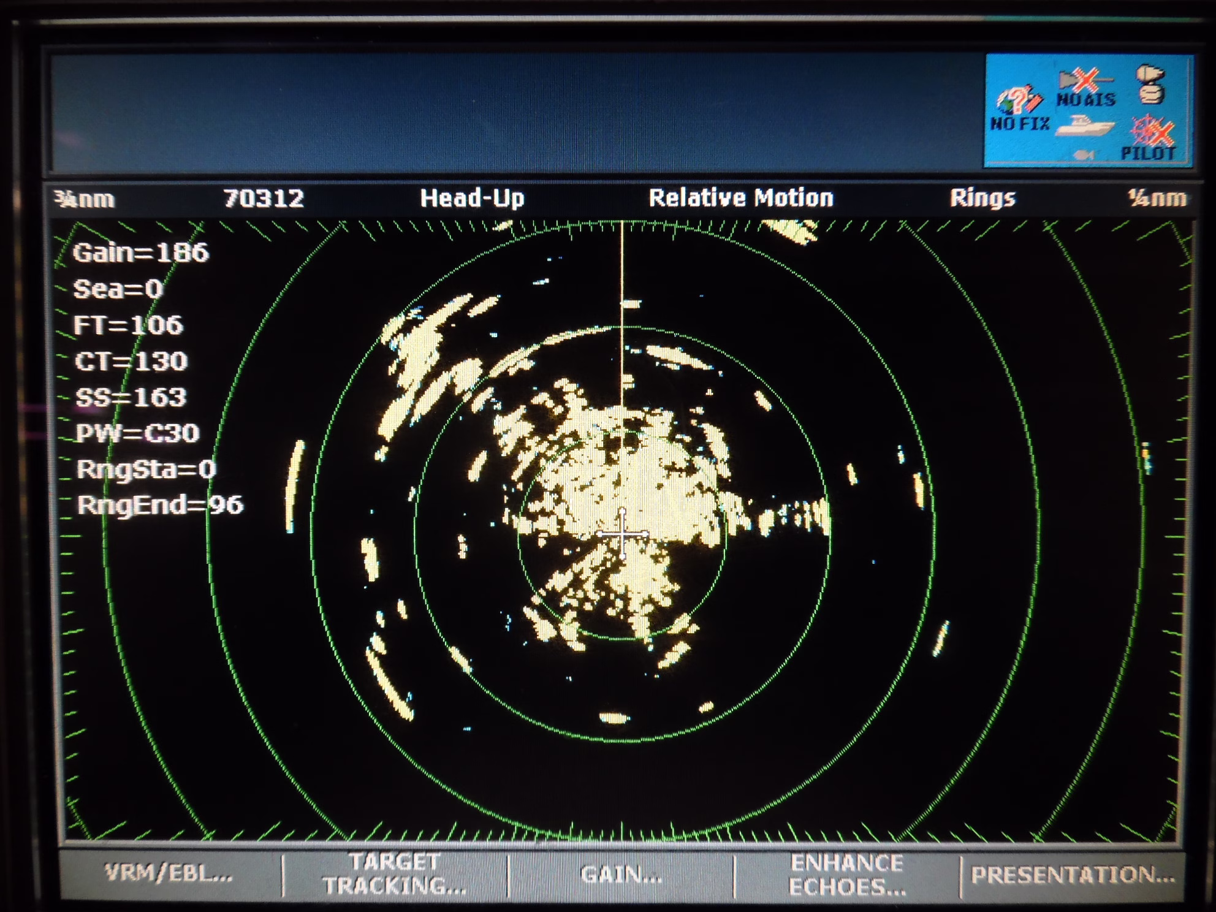Click the Rings label in status bar
This screenshot has width=1216, height=912.
982,198
